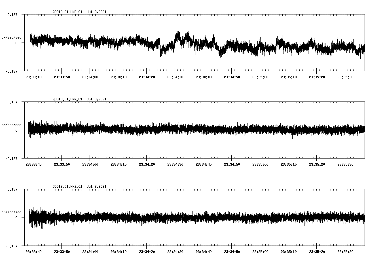This screenshot has width=385, height=262.
Task: Click the cm/sec/sec unit label on middle plot
Action: pos(12,124)
